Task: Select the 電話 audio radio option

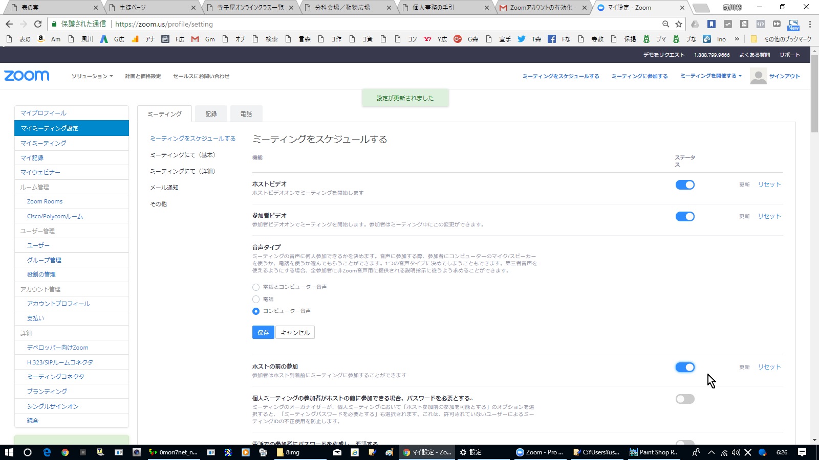Action: tap(256, 300)
